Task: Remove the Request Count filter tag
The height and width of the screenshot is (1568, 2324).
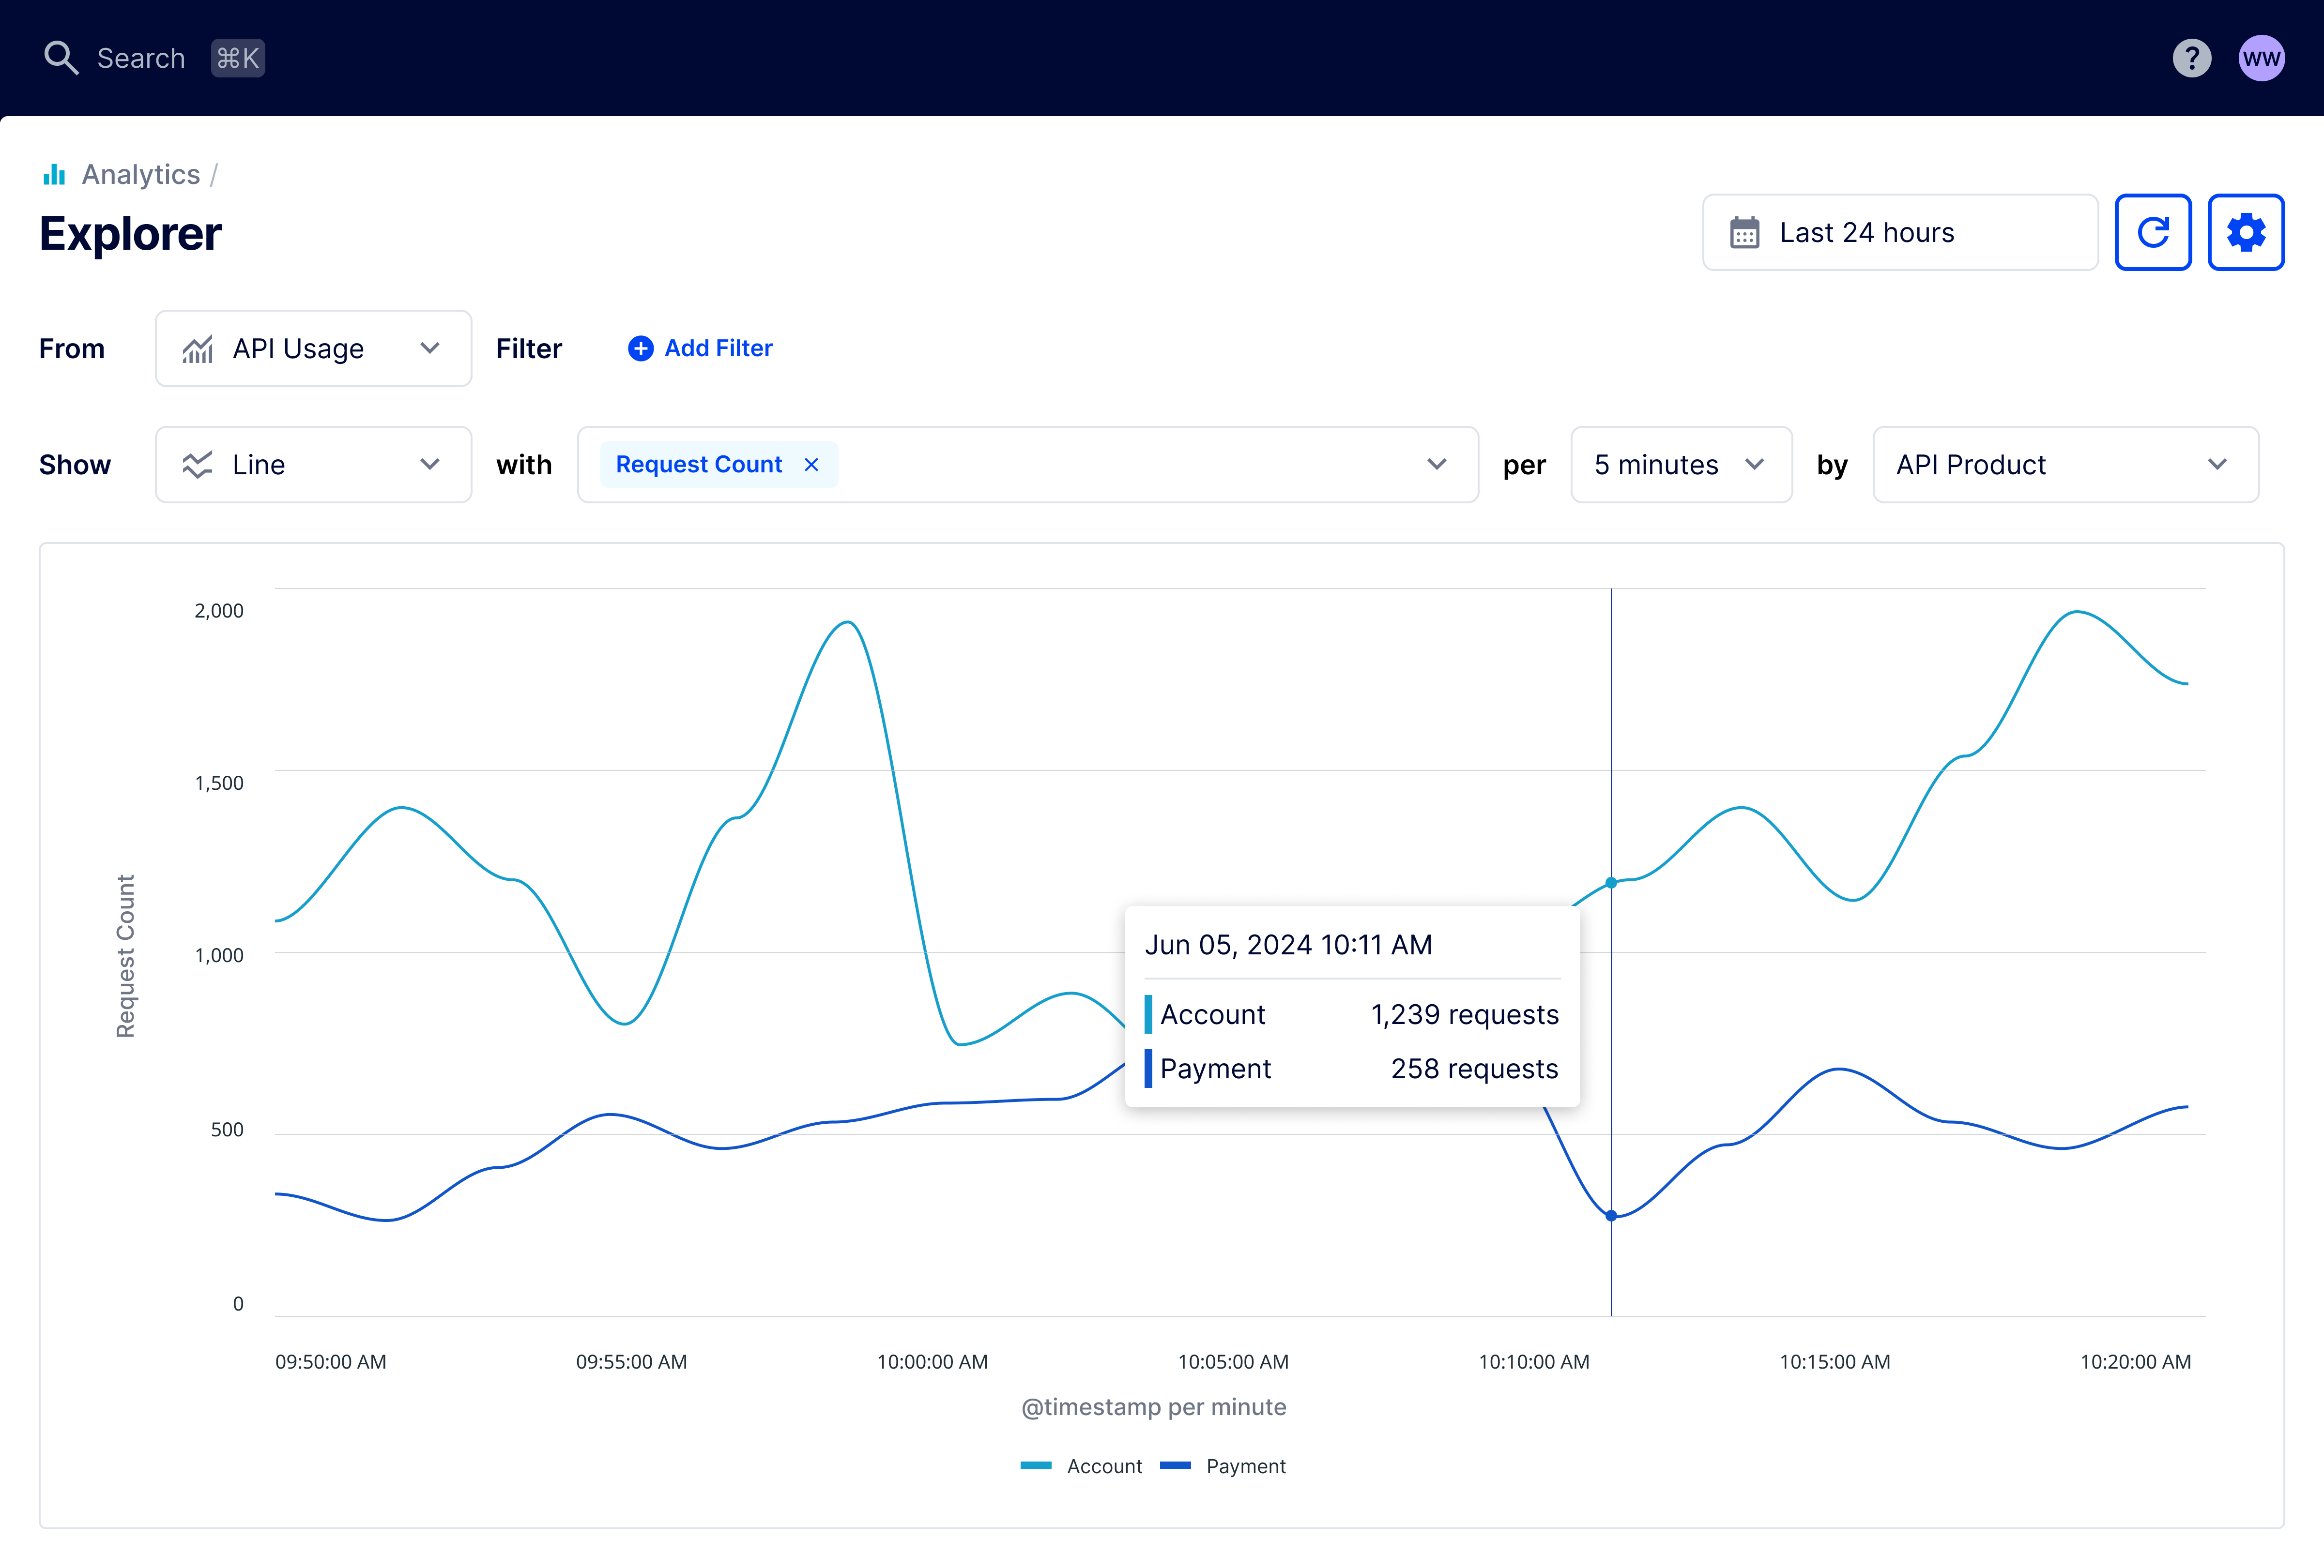Action: click(810, 464)
